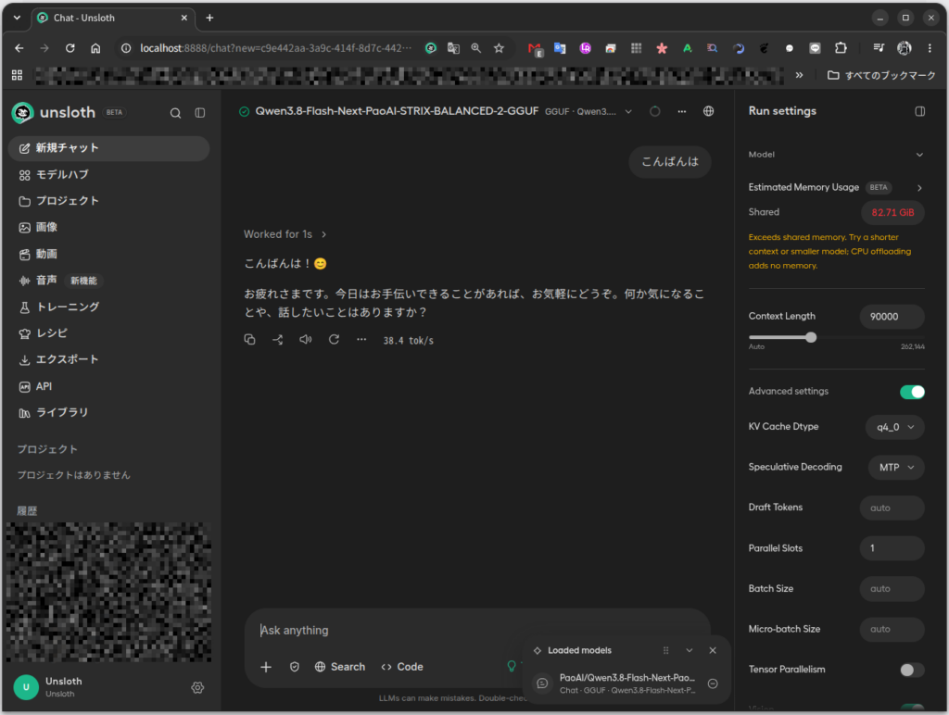This screenshot has height=715, width=949.
Task: Adjust the Context Length slider
Action: pos(811,337)
